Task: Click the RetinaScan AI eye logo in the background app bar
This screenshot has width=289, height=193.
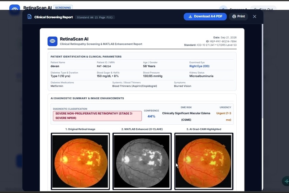Action: (15, 9)
